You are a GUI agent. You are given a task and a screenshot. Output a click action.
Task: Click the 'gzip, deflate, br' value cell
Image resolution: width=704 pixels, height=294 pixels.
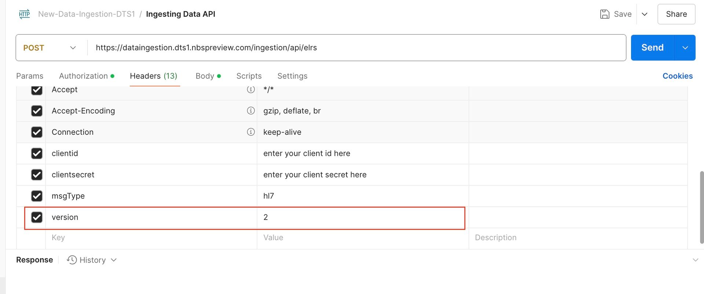tap(363, 111)
